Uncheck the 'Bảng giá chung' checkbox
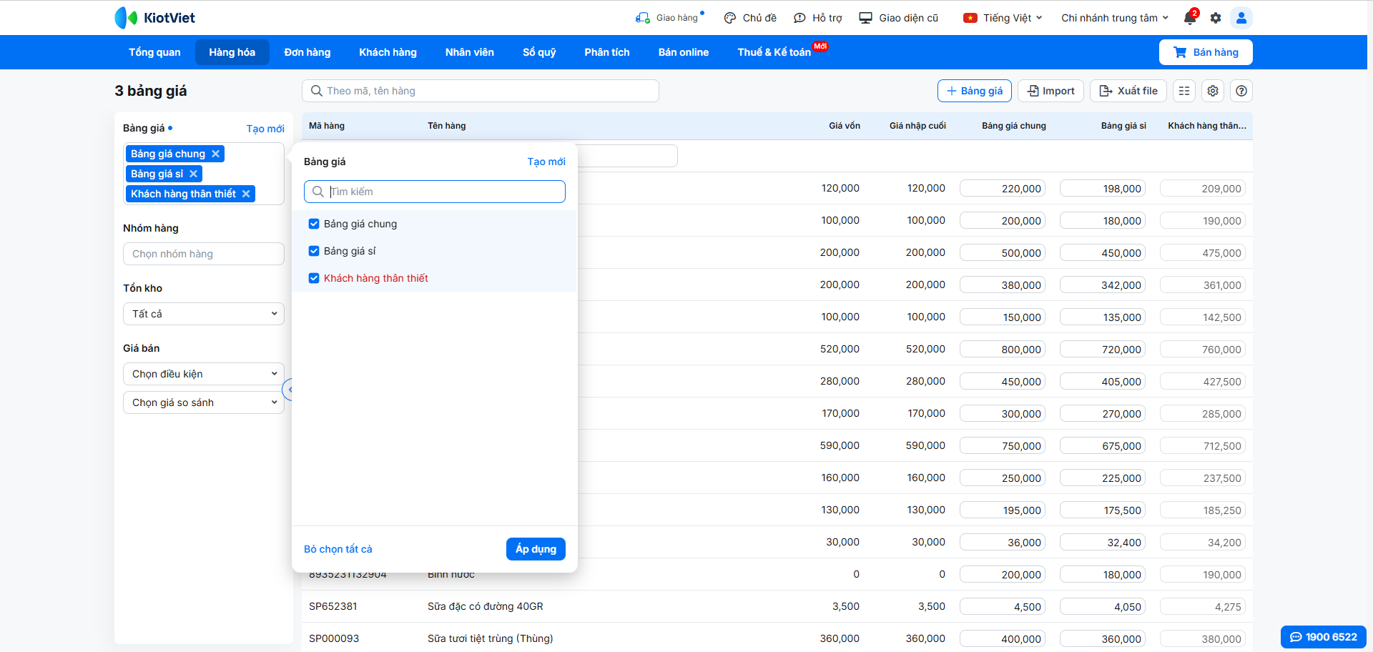1373x652 pixels. click(x=314, y=224)
